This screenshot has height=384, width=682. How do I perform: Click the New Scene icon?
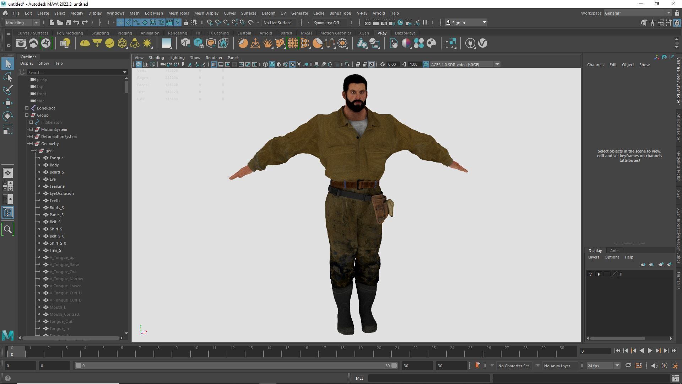coord(52,23)
